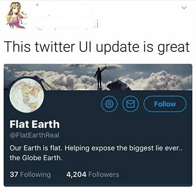The width and height of the screenshot is (196, 187).
Task: Open the tweet author's anime avatar
Action: pos(16,15)
